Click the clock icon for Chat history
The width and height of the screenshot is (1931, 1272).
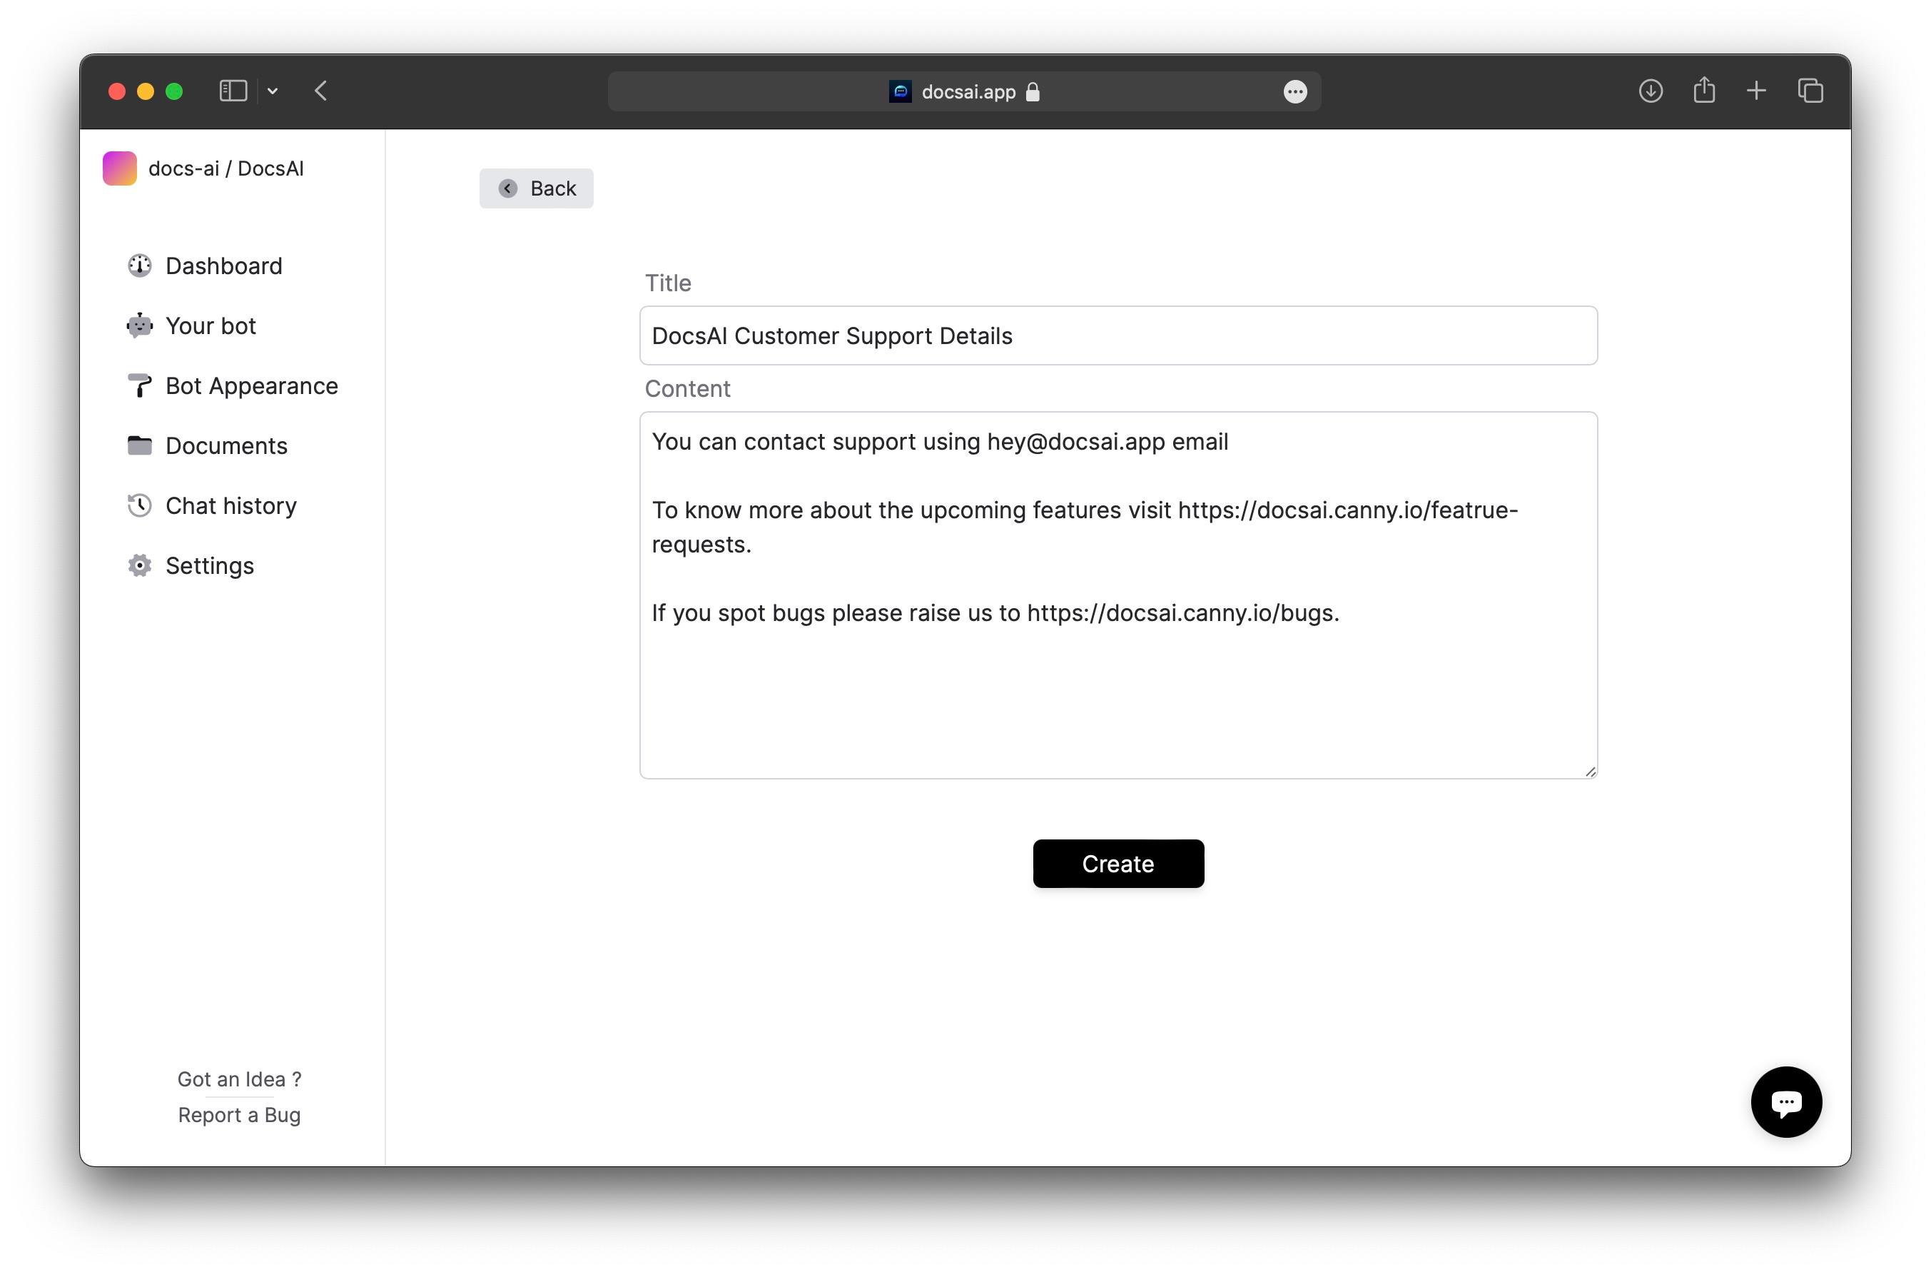pyautogui.click(x=140, y=505)
